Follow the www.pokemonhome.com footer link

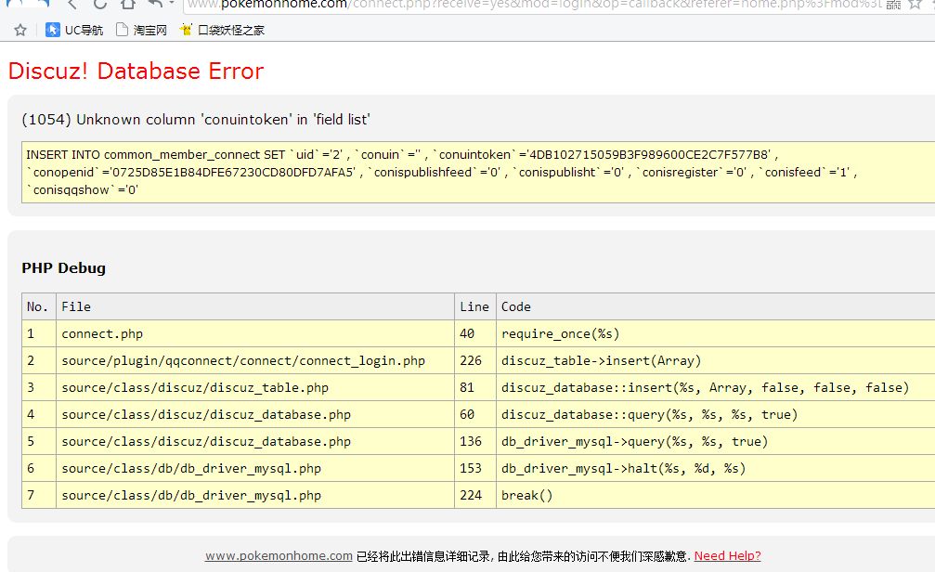click(279, 556)
